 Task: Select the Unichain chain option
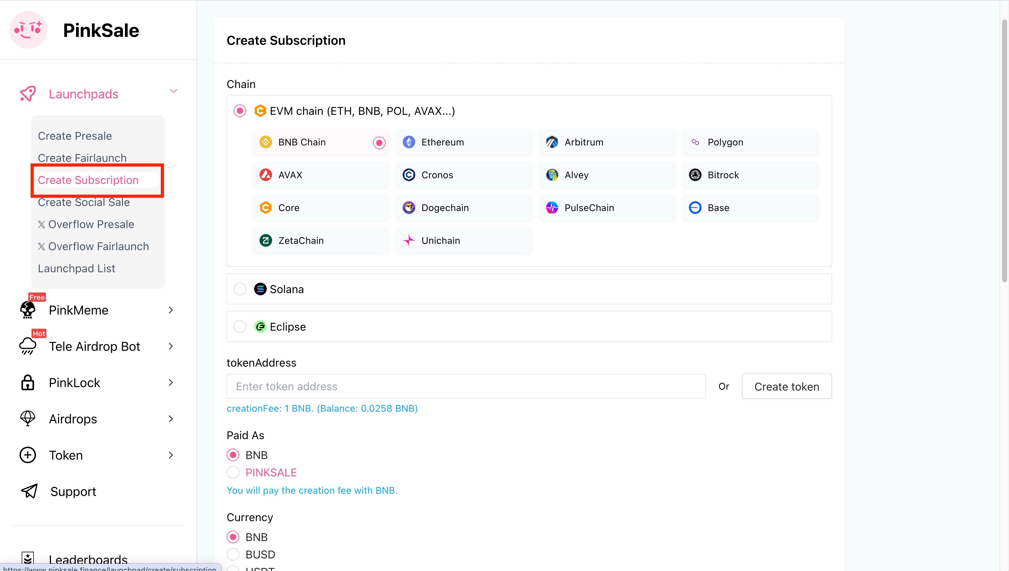pos(464,240)
